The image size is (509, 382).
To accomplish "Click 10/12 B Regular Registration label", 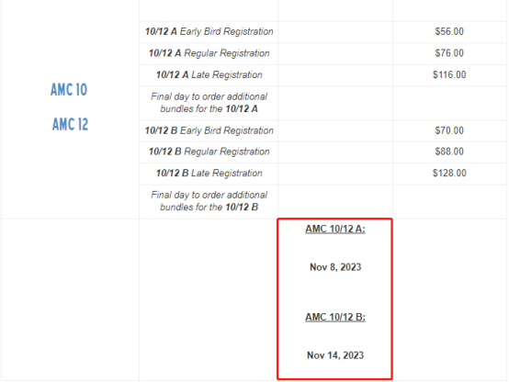I will pyautogui.click(x=209, y=152).
